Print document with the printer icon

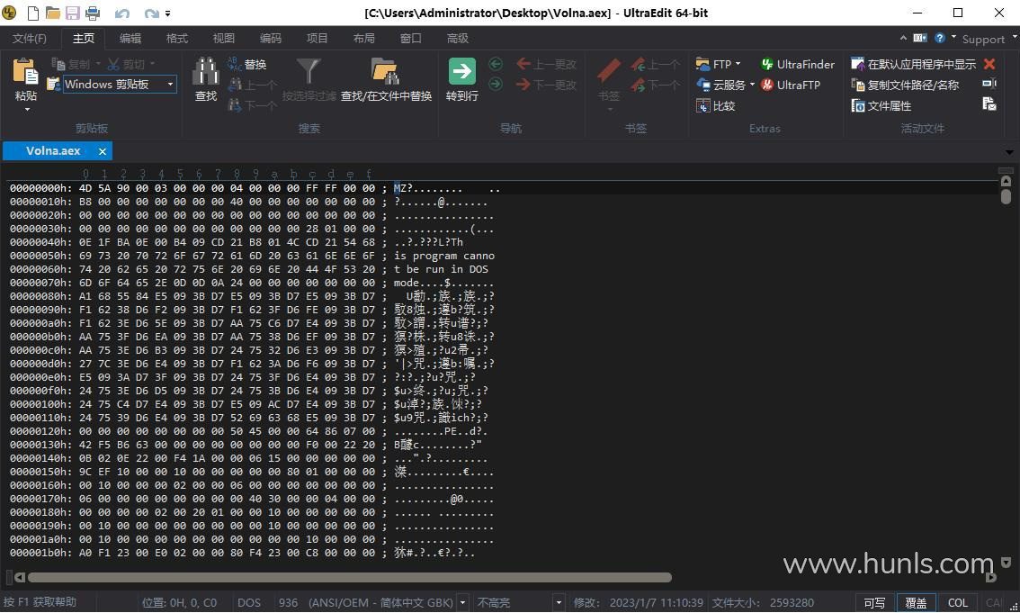[93, 13]
